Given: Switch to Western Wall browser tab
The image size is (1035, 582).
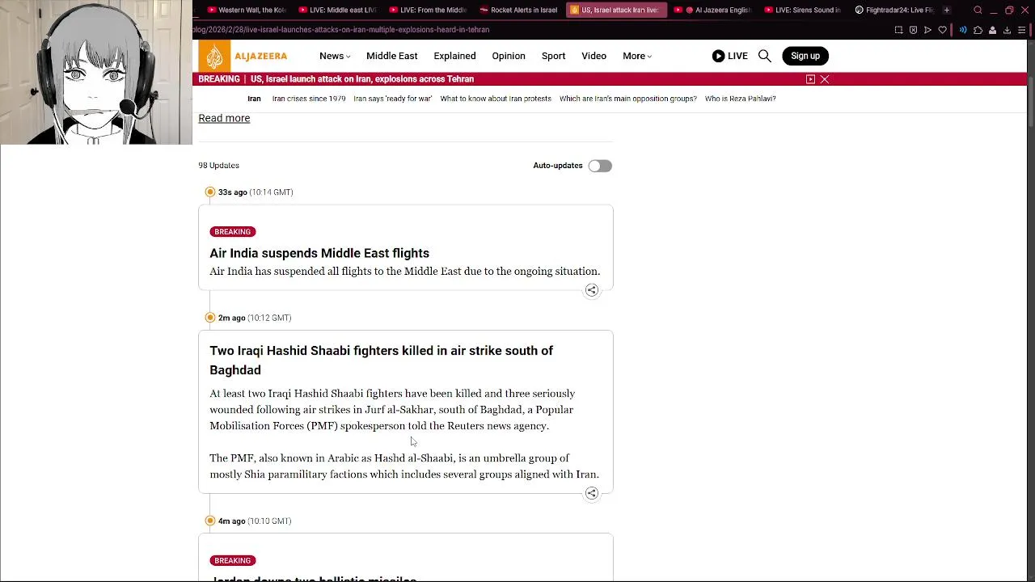Looking at the screenshot, I should tap(247, 10).
